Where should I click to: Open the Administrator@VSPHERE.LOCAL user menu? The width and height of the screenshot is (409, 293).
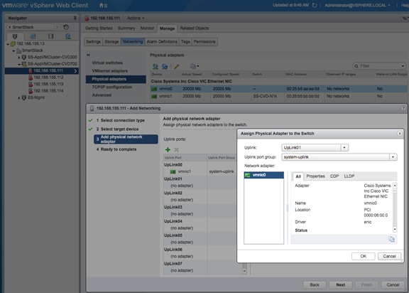tap(357, 5)
